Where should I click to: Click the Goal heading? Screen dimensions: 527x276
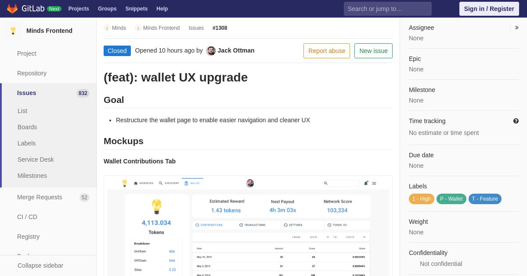click(114, 100)
